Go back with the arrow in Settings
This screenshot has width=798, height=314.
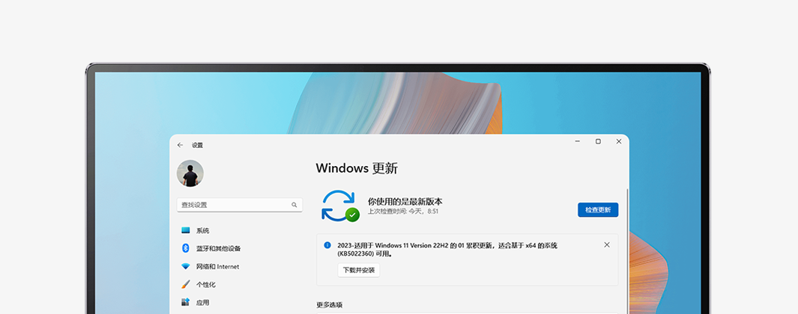180,145
